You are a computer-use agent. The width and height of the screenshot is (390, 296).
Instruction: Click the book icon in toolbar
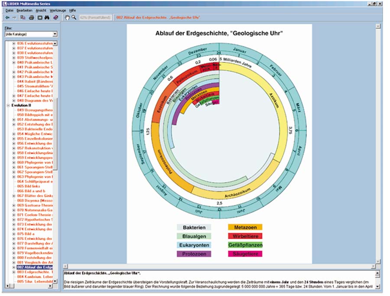pos(55,17)
